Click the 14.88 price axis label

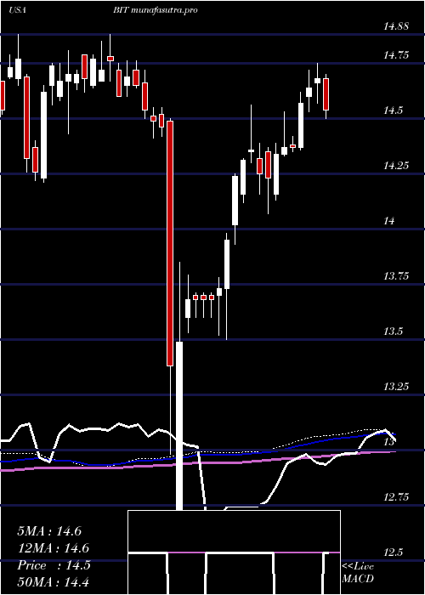click(x=396, y=26)
